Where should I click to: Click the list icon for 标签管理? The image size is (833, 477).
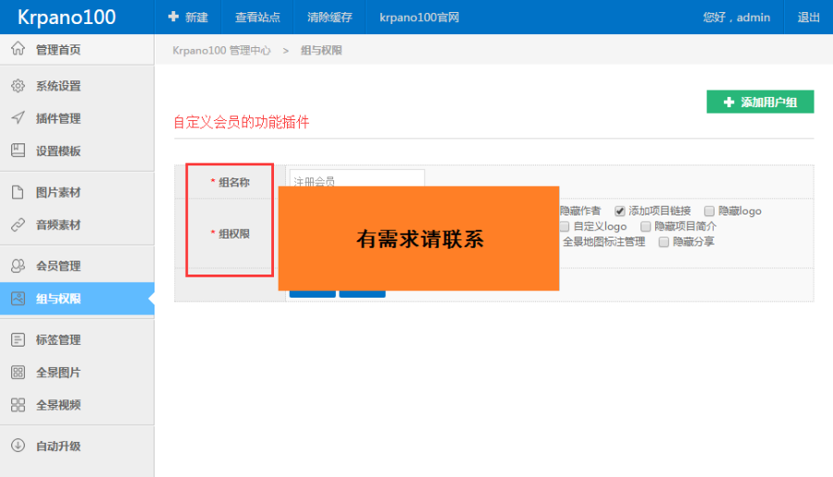[x=19, y=339]
